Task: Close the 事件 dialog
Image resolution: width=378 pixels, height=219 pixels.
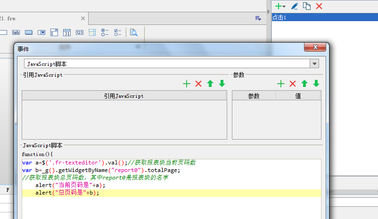Action: (315, 47)
